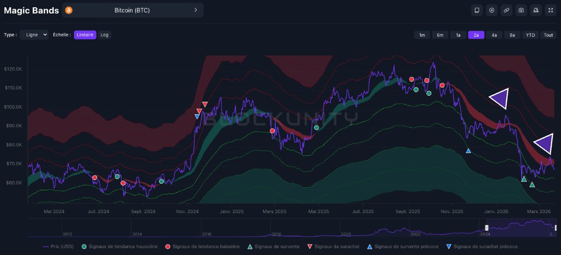Open the Type 'Ligne' dropdown
The width and height of the screenshot is (561, 255).
pos(34,35)
